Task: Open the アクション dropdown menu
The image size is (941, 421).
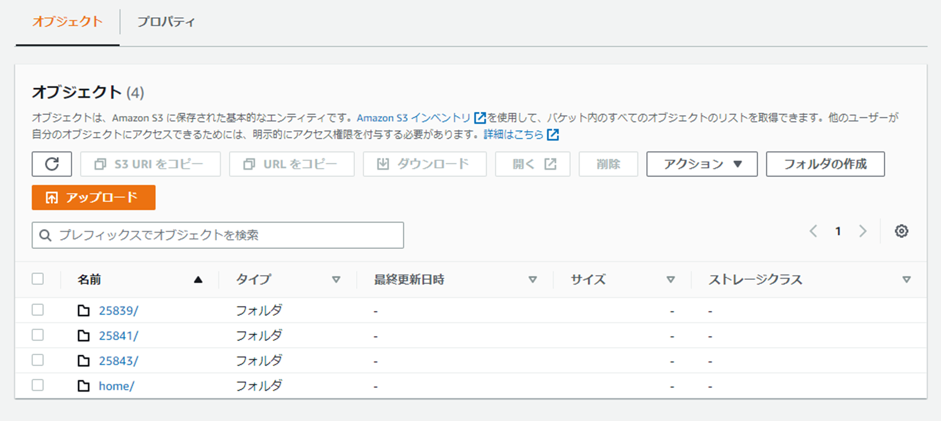Action: pyautogui.click(x=702, y=164)
